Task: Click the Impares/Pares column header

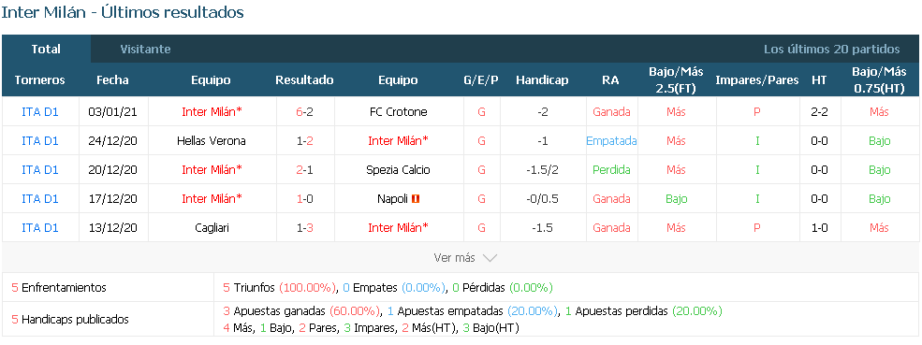Action: (756, 80)
